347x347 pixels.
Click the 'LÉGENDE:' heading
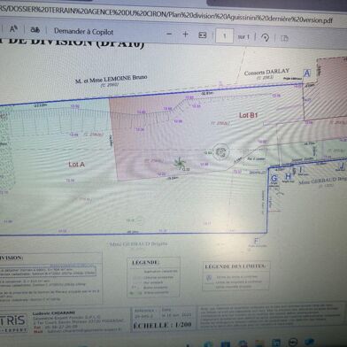tap(145, 262)
